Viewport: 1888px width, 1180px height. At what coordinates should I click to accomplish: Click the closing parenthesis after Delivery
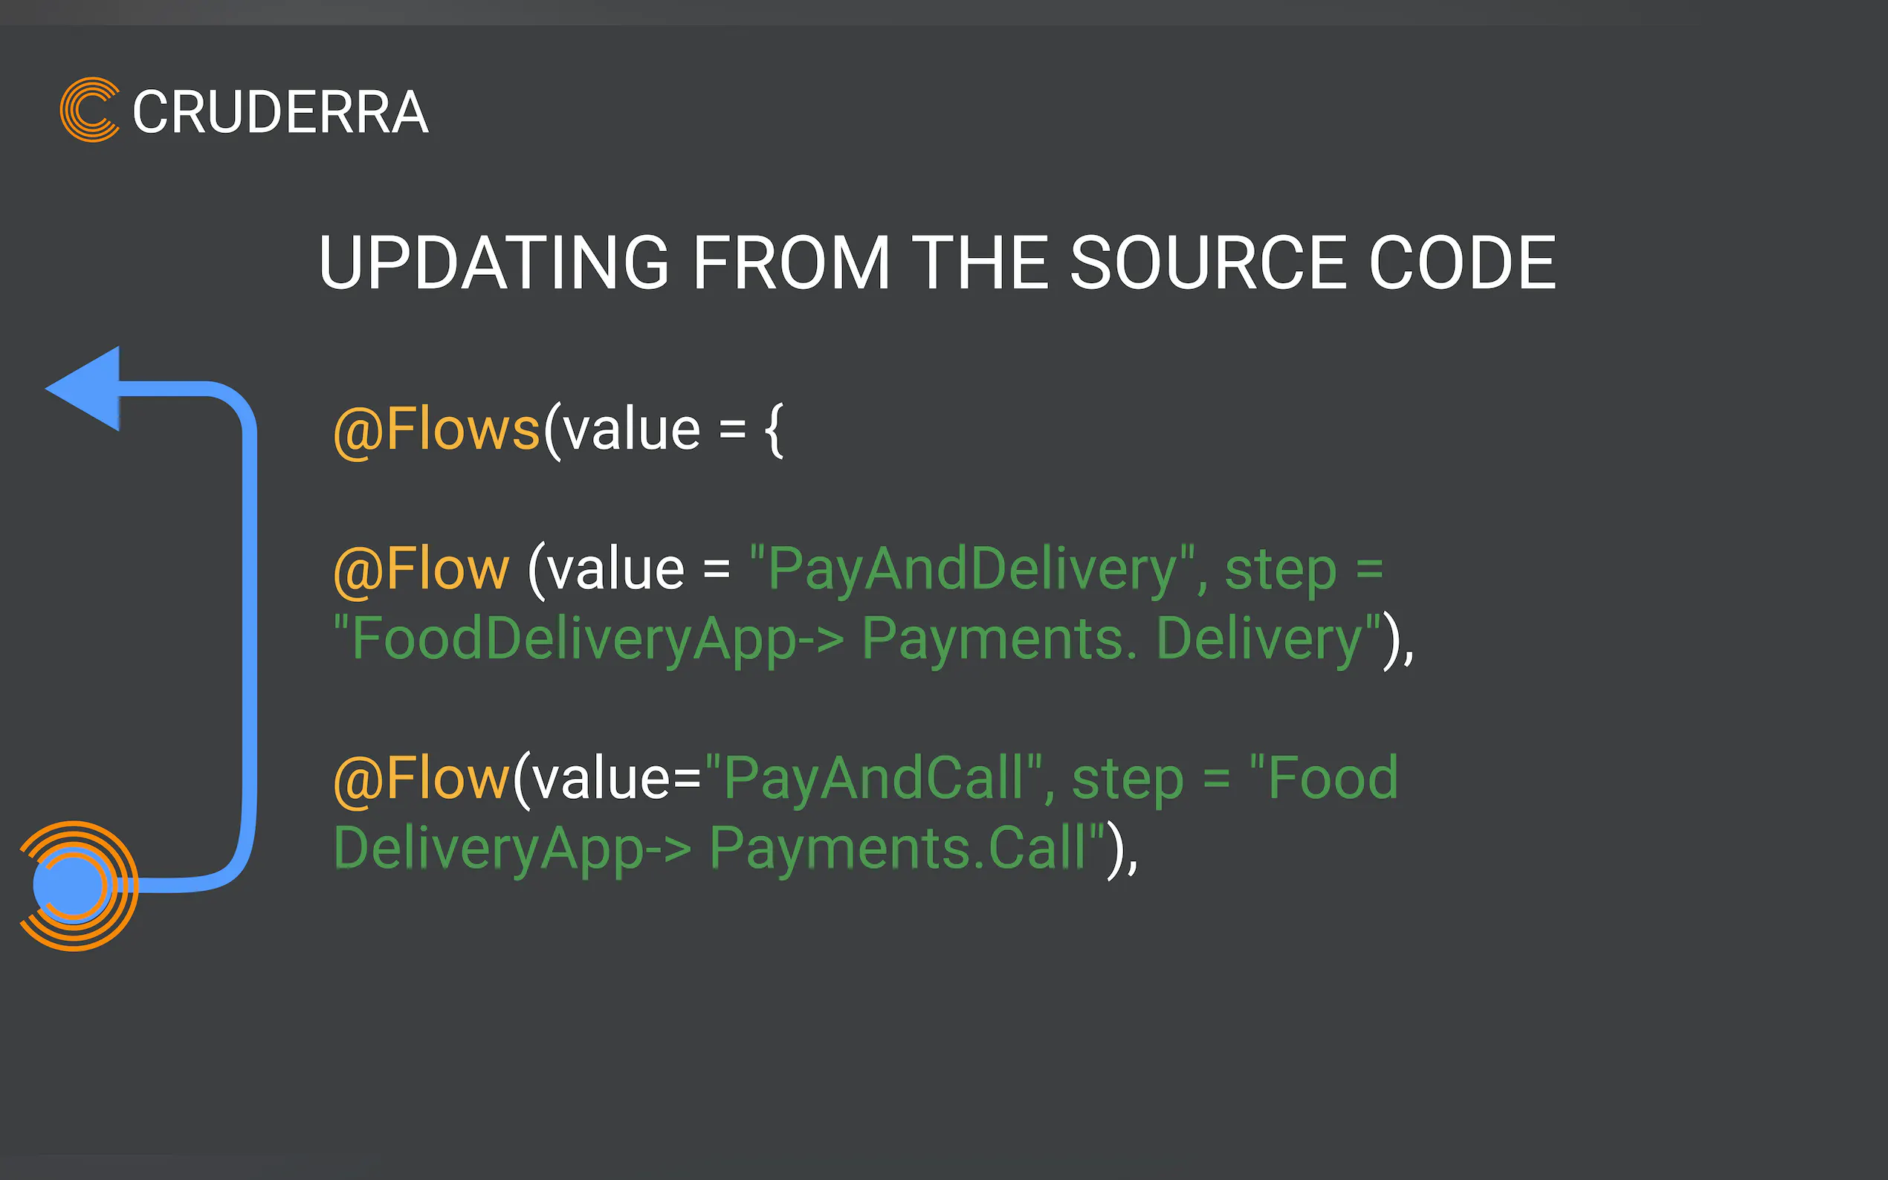point(1391,640)
